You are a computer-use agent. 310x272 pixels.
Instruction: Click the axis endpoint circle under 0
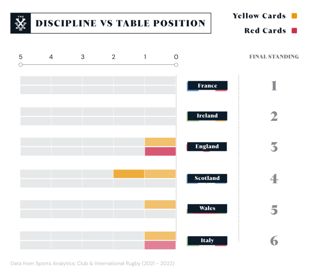[176, 64]
